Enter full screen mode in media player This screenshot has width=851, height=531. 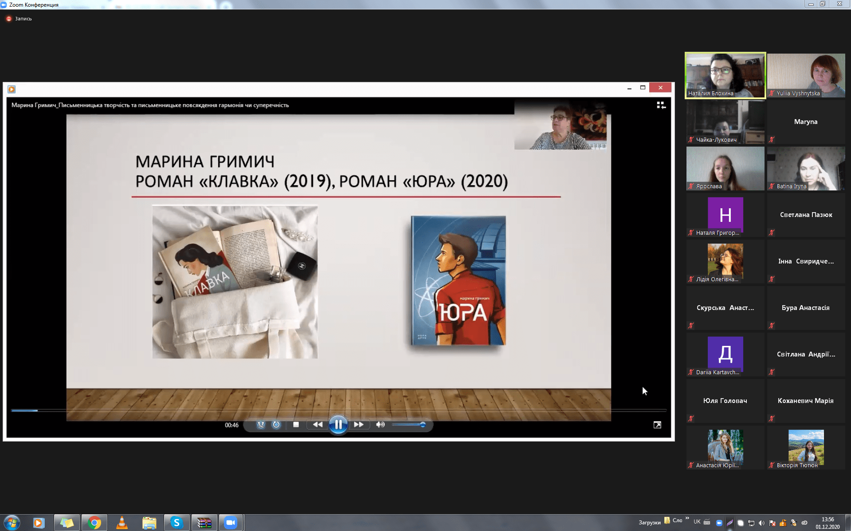pyautogui.click(x=657, y=425)
